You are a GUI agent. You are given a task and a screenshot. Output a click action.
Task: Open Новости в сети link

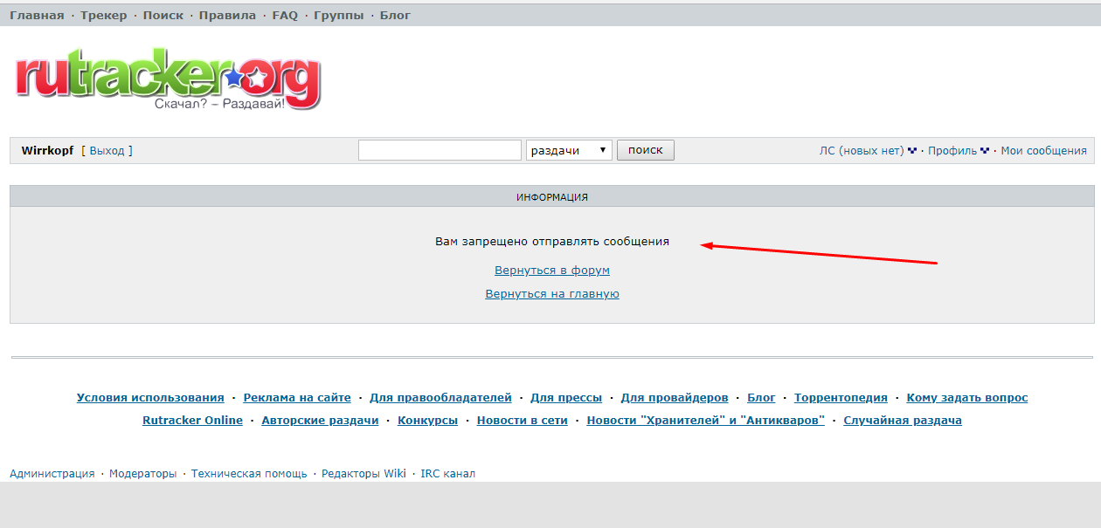point(523,421)
